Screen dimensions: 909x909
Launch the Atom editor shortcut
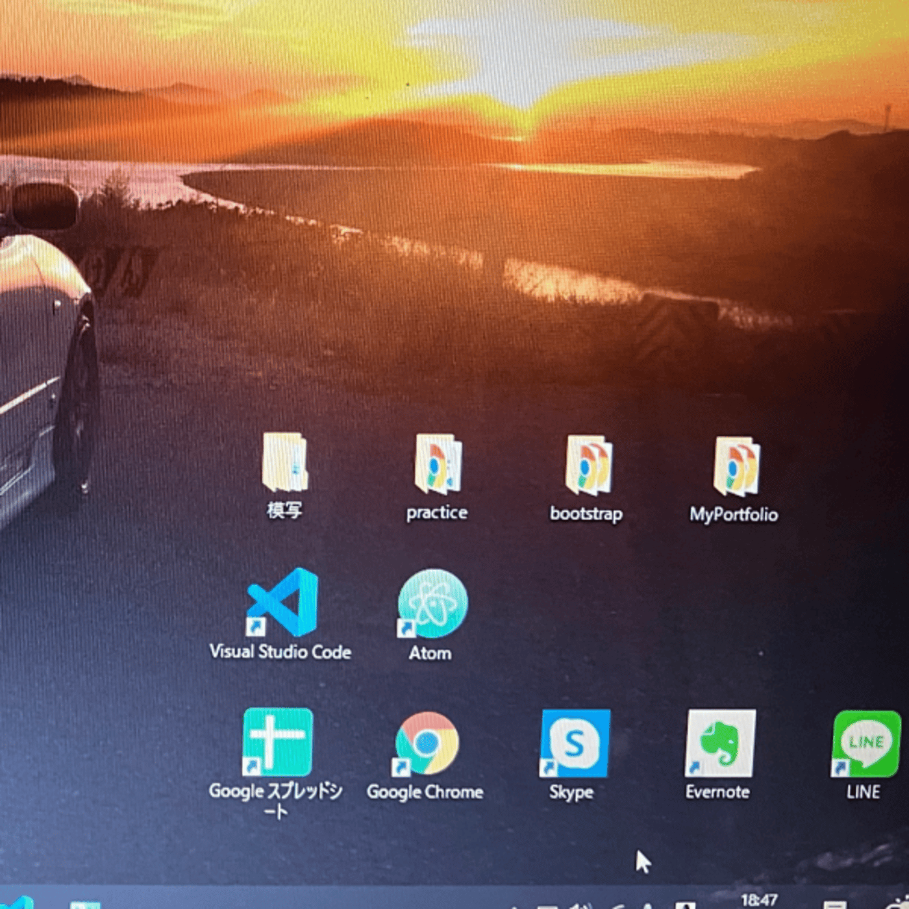tap(431, 614)
